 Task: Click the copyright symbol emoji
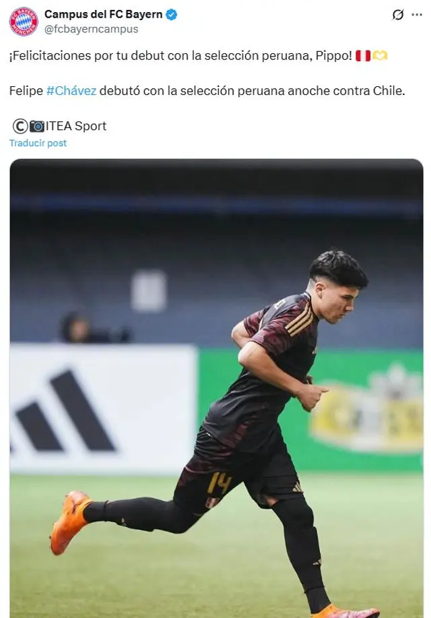pos(20,126)
